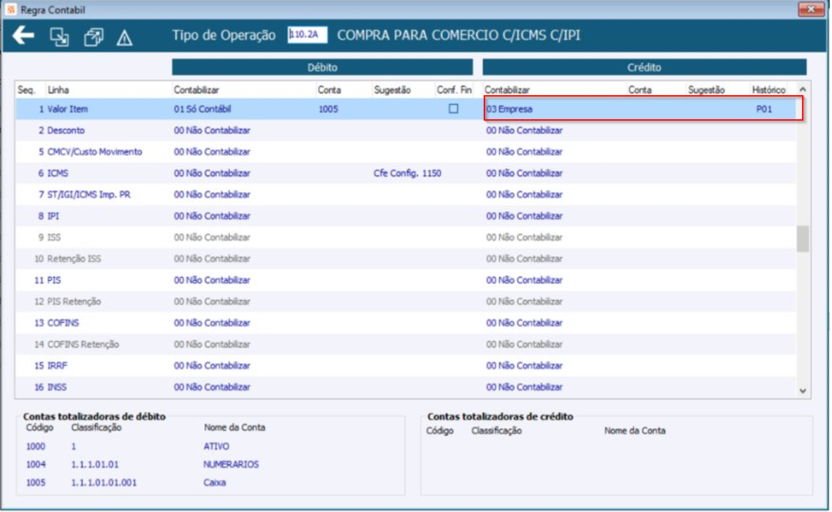The image size is (832, 512).
Task: Close the Regra Contabil window
Action: 811,9
